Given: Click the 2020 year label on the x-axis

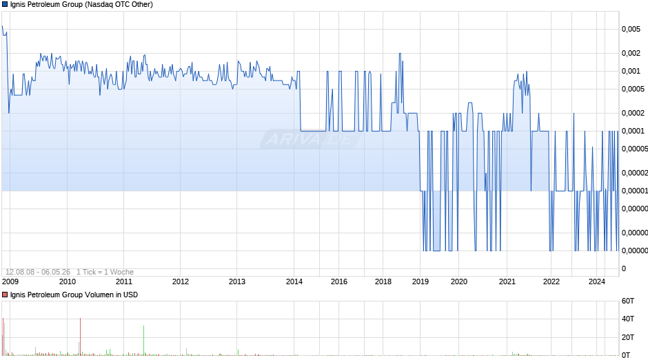Looking at the screenshot, I should click(458, 281).
